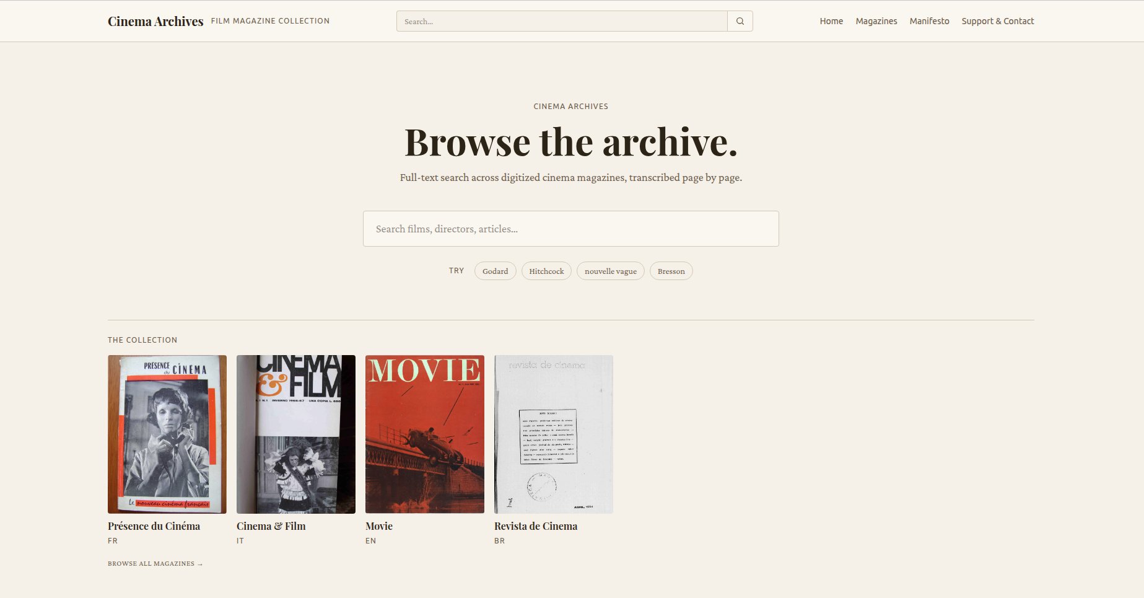Try the Hitchcock suggestion chip
The image size is (1144, 598).
coord(546,271)
